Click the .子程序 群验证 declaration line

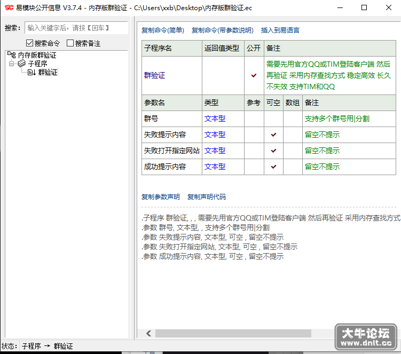pyautogui.click(x=271, y=218)
